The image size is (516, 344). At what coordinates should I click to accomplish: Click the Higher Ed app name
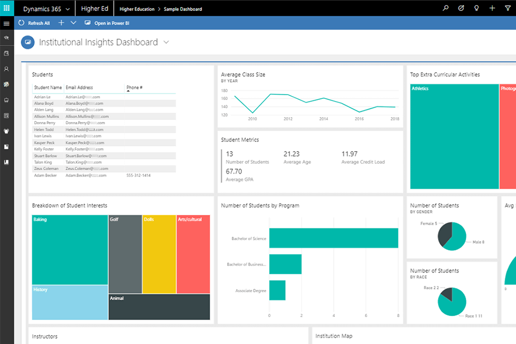[x=94, y=9]
